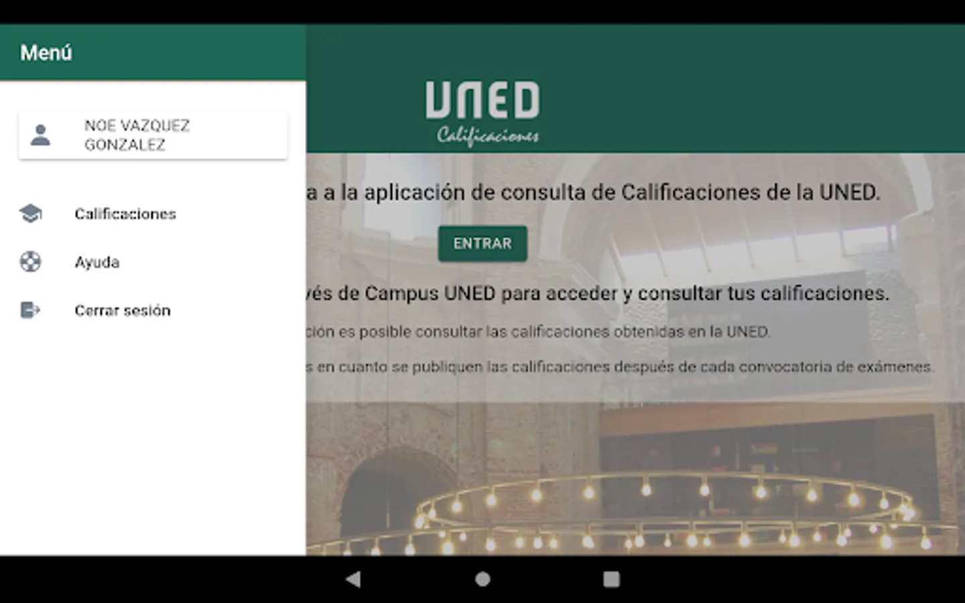Click the lifebuoy Ayuda icon

(x=30, y=262)
